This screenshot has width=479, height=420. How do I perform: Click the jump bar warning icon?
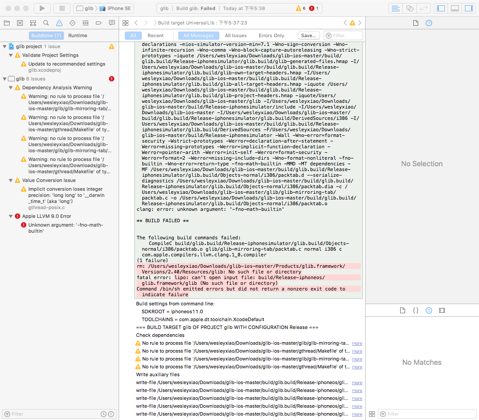(x=352, y=23)
